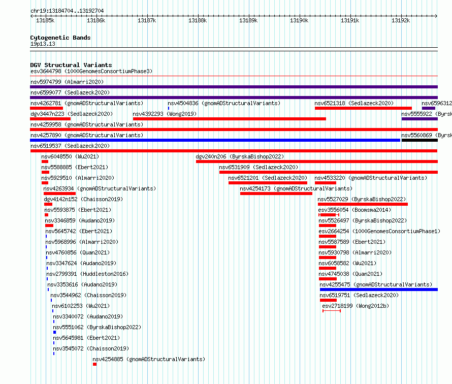Open nsv6521201 Sedlazeck2020 label
Viewport: 452px width, 384px height.
(268, 178)
